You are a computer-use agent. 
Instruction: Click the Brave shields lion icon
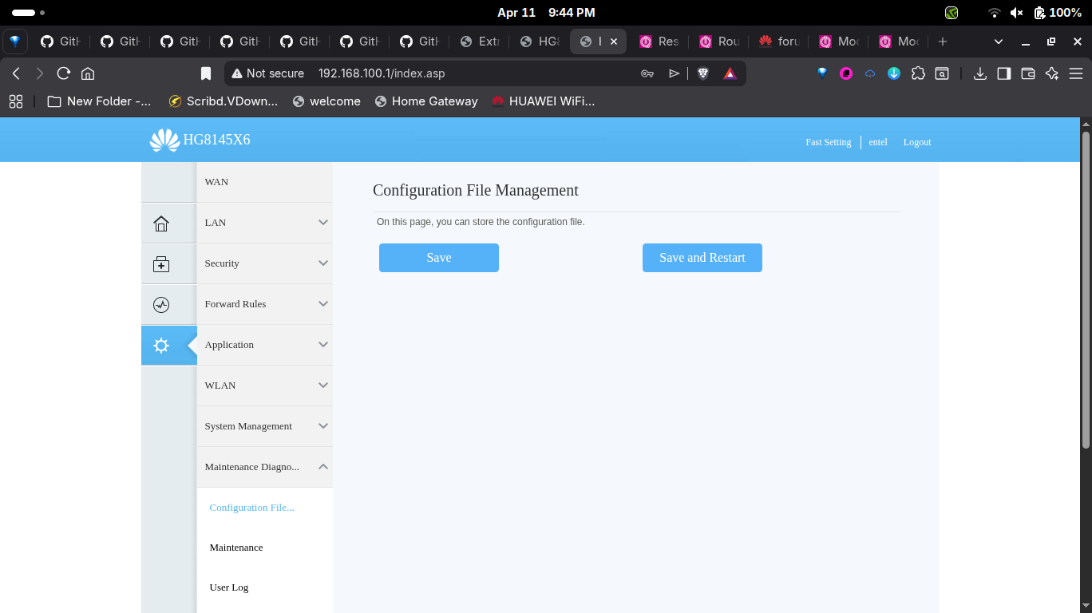tap(703, 73)
